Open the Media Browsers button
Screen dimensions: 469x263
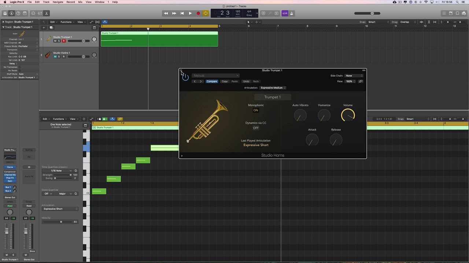(x=464, y=14)
